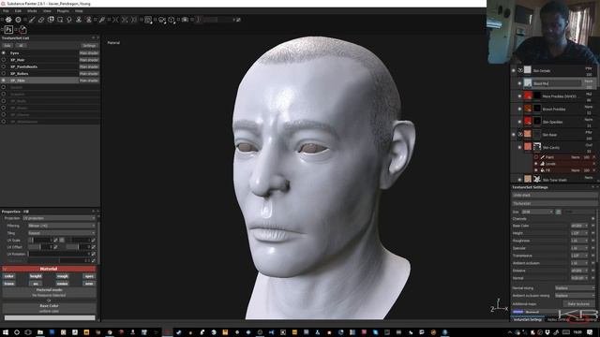Select the Projection tool icon
This screenshot has width=600, height=337.
51,20
